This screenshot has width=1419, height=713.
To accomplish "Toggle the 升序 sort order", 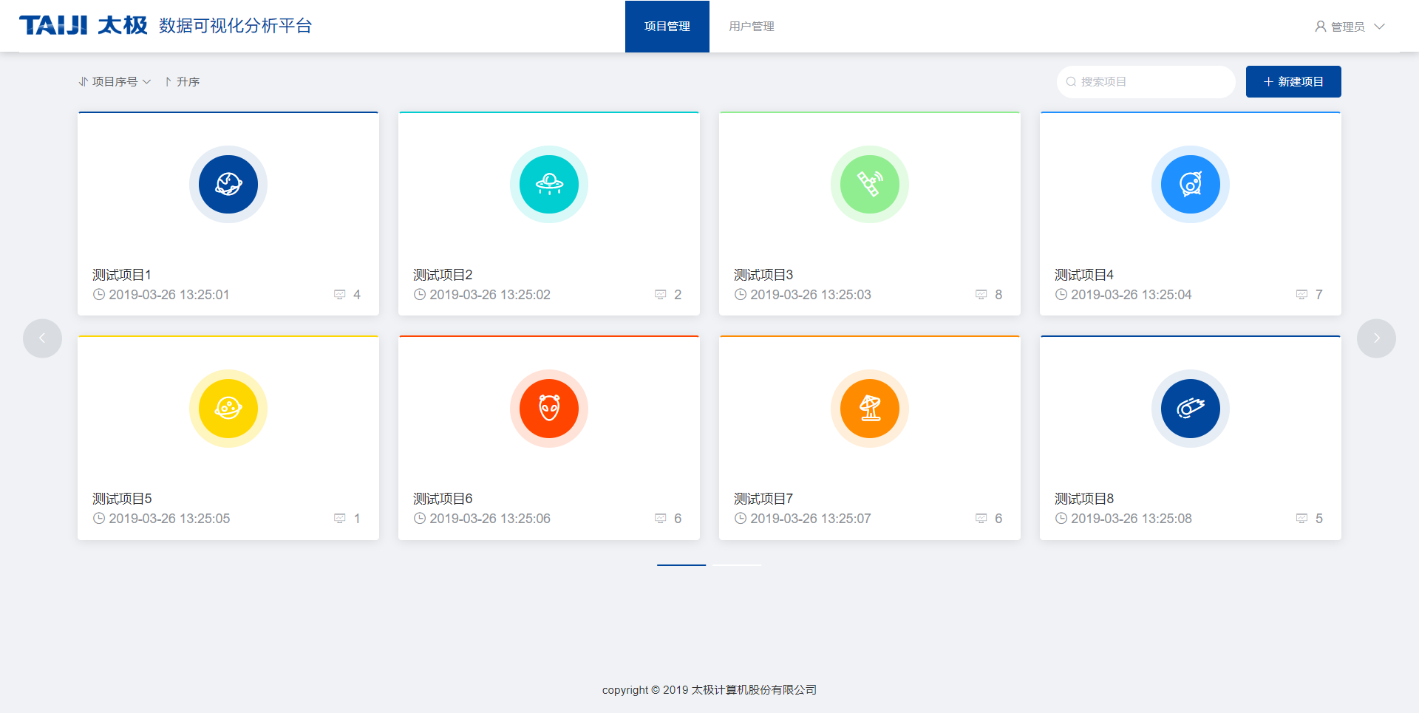I will [x=182, y=81].
